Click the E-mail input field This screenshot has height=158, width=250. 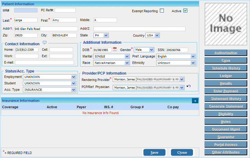click(44, 63)
